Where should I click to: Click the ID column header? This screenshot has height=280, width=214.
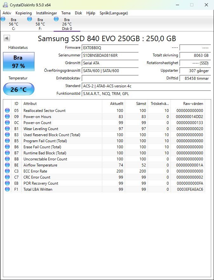(17, 104)
